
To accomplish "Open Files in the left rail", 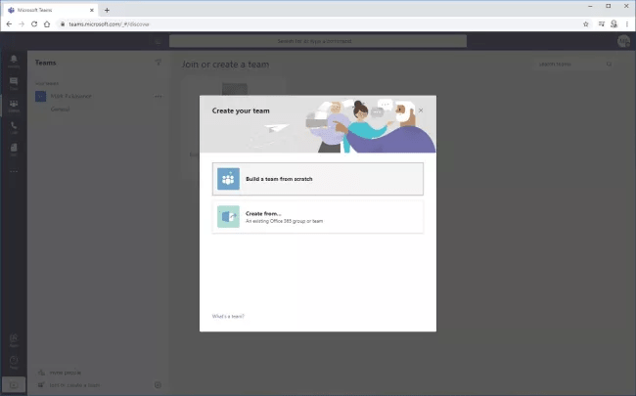I will pos(14,150).
